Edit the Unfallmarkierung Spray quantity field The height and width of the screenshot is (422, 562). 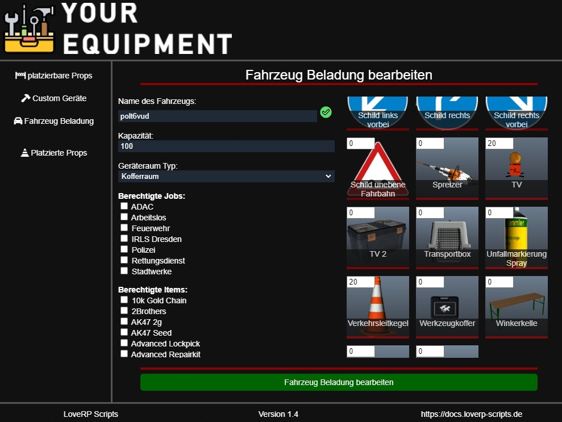click(x=499, y=212)
